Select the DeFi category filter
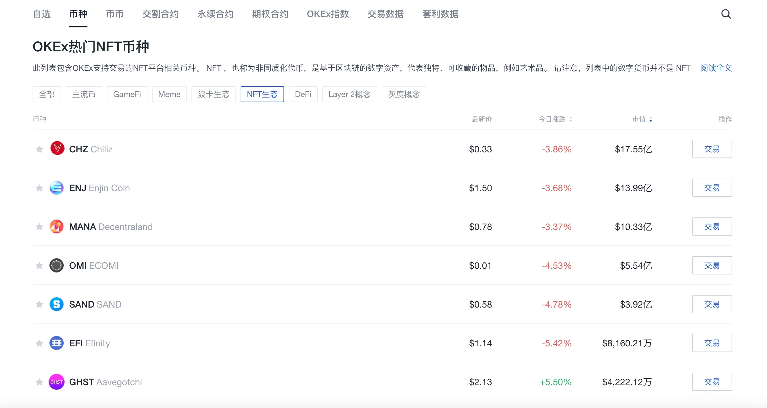Viewport: 767px width, 408px height. [x=303, y=94]
